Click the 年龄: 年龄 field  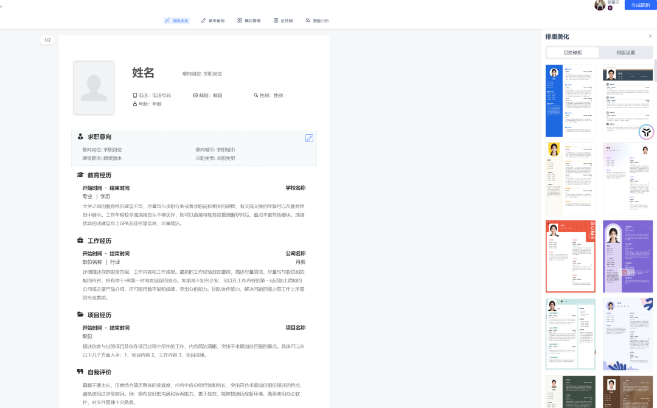147,104
